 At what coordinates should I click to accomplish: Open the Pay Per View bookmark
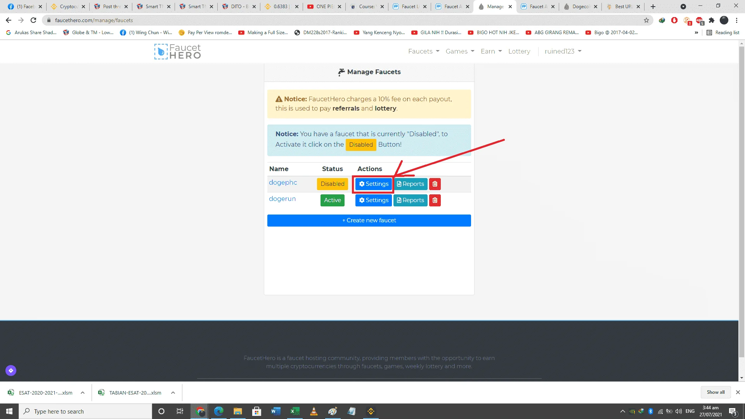(x=205, y=33)
